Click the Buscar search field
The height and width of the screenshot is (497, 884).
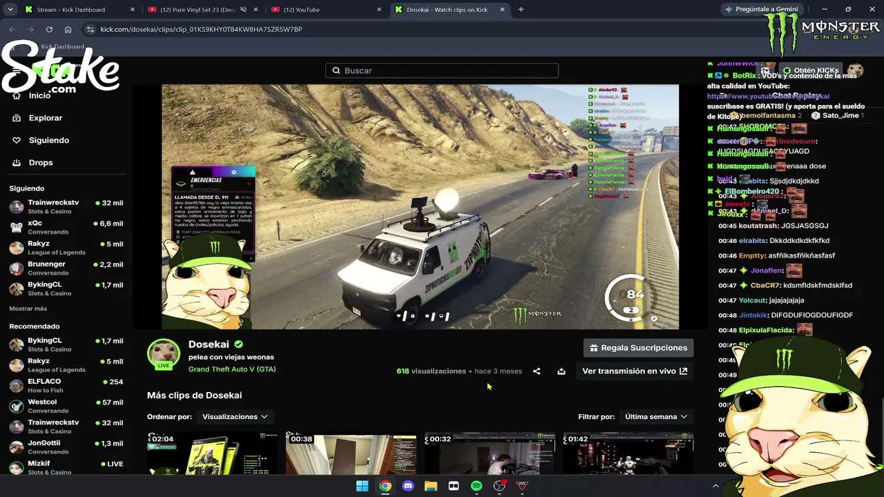coord(442,70)
